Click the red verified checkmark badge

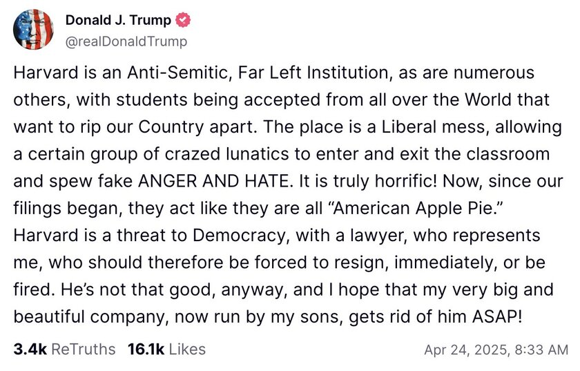pos(183,20)
